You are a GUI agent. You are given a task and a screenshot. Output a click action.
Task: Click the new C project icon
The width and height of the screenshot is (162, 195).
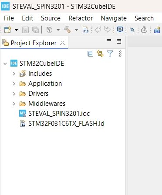click(157, 30)
